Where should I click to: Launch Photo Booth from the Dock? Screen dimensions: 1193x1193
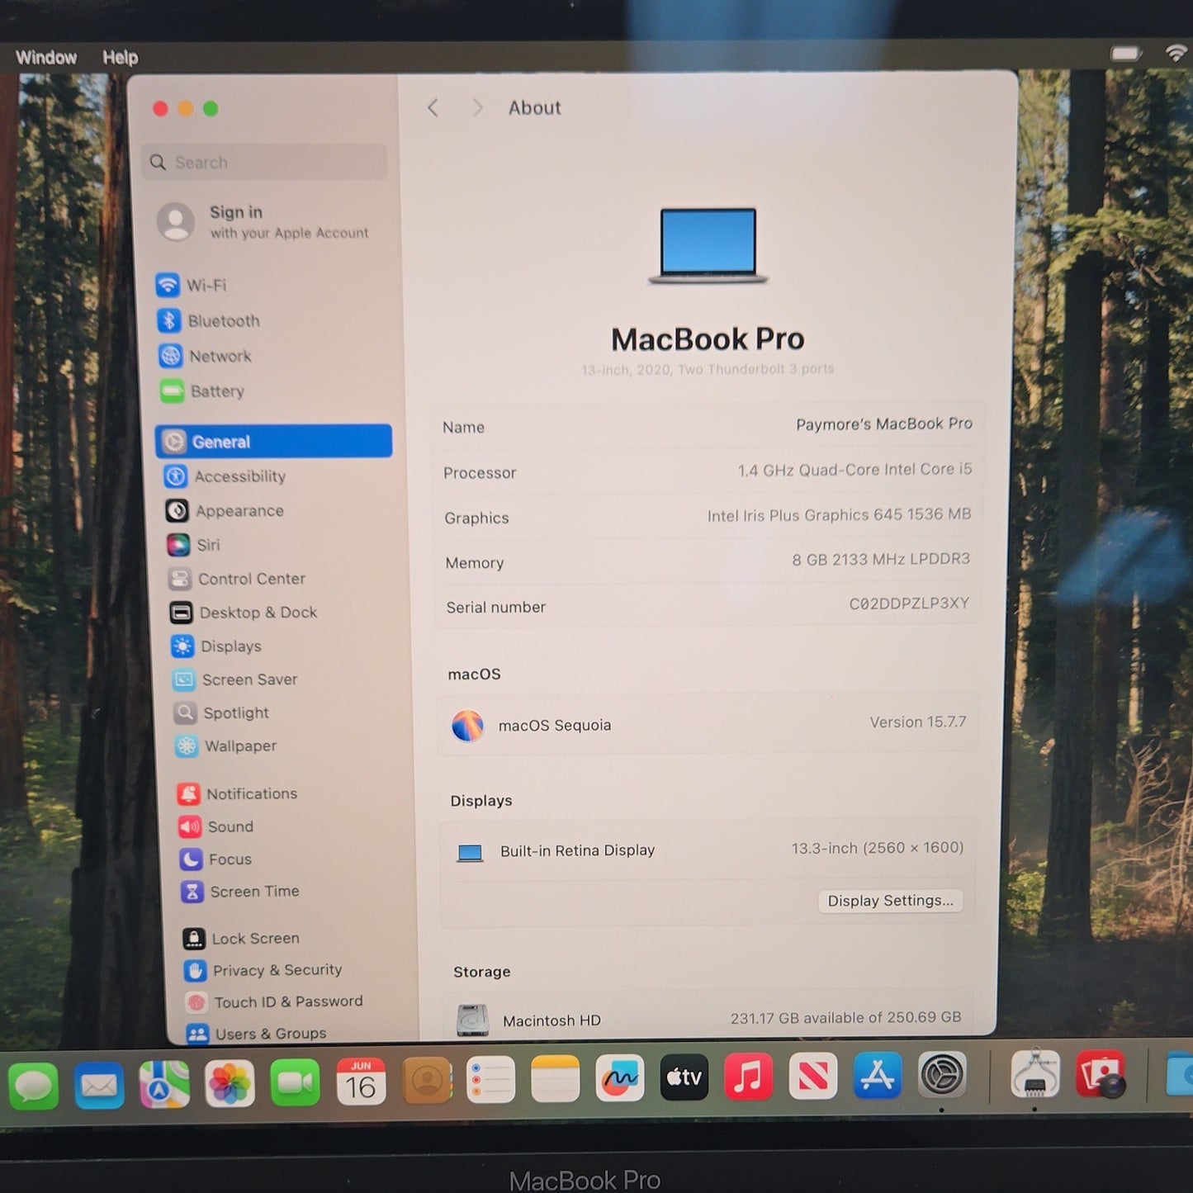pos(1101,1073)
